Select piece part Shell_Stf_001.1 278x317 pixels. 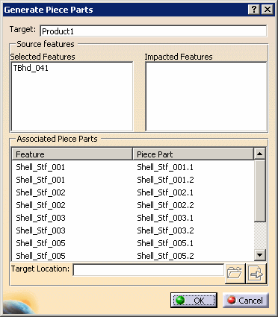pos(165,167)
